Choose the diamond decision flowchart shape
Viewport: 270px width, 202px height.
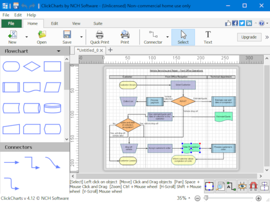coord(31,66)
